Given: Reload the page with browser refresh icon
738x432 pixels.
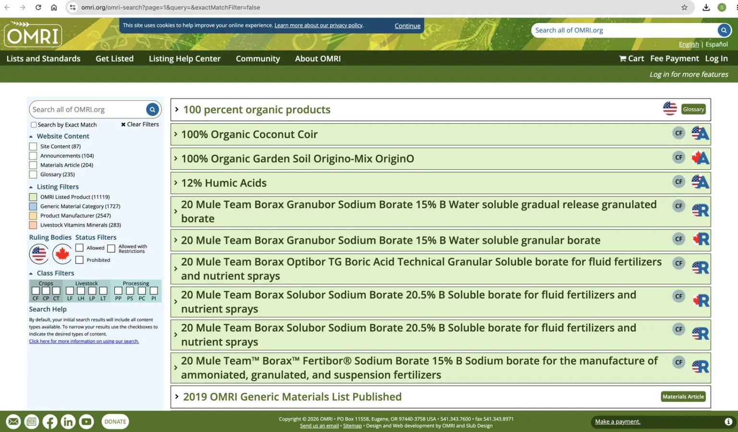Looking at the screenshot, I should coord(38,7).
